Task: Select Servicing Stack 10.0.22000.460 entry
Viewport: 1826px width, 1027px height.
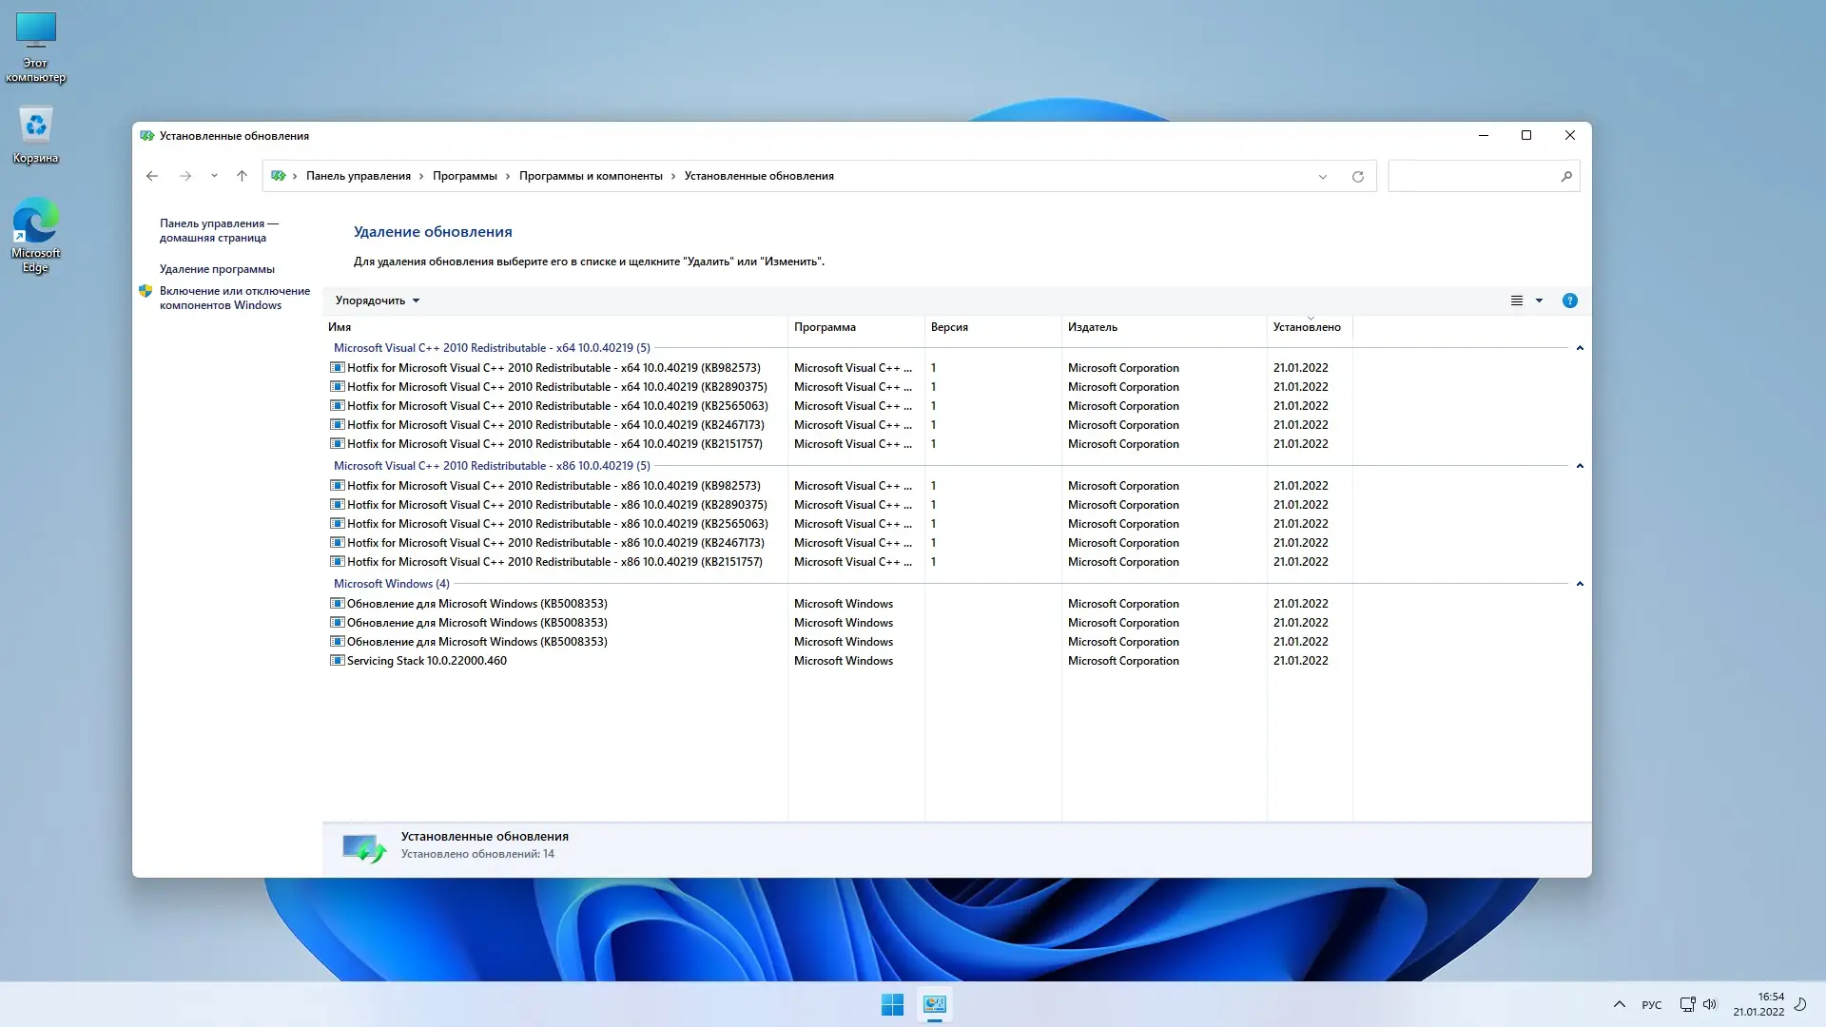Action: coord(426,661)
